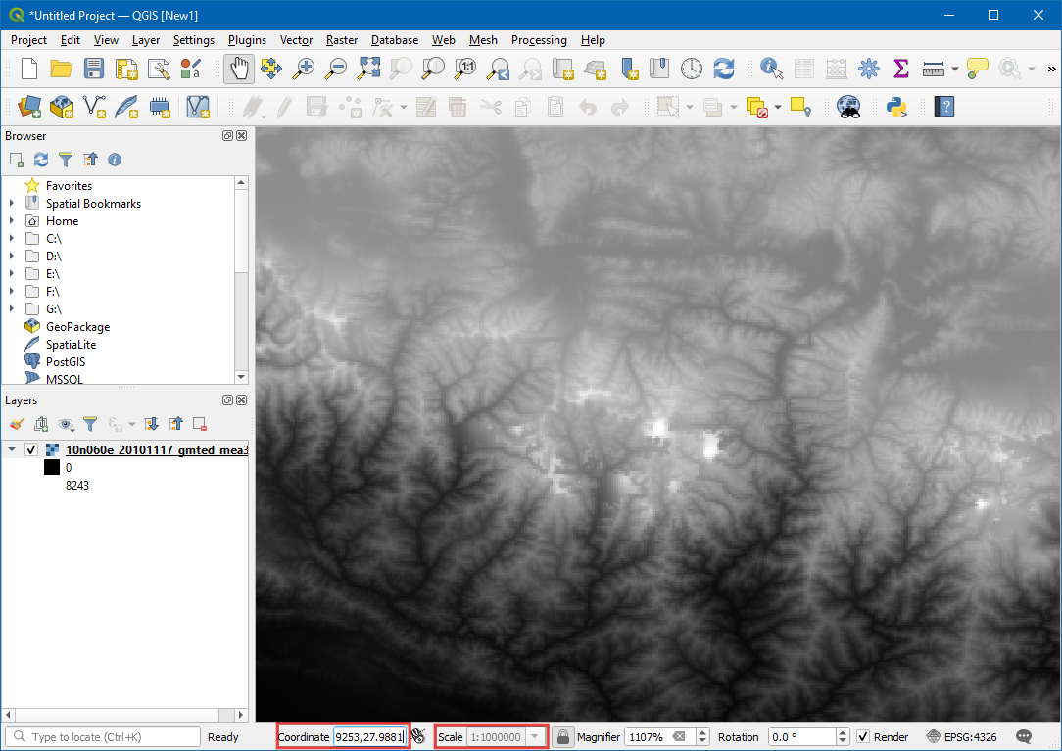Expand the Spatial Bookmarks tree node
1062x751 pixels.
click(12, 204)
